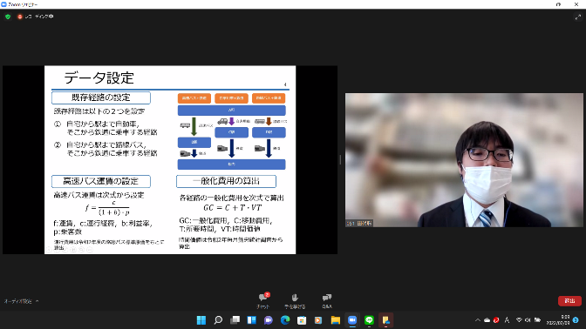This screenshot has width=586, height=329.
Task: Click the red recording indicator
Action: [x=20, y=17]
